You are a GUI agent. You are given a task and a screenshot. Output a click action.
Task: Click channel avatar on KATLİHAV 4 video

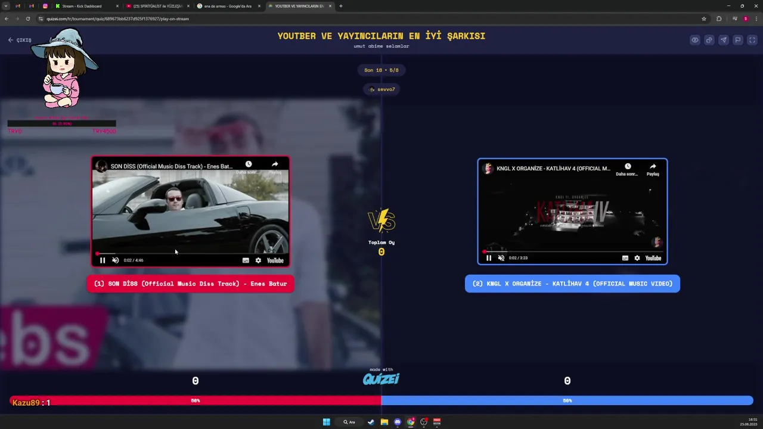(x=488, y=169)
